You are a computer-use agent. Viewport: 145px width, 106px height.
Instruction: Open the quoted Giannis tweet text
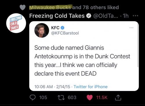[x=82, y=61]
